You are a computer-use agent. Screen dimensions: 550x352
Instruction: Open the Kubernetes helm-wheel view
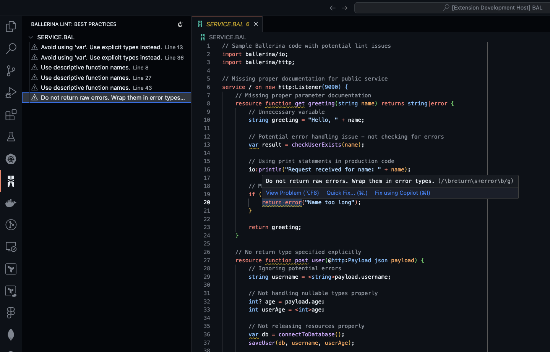pyautogui.click(x=11, y=159)
